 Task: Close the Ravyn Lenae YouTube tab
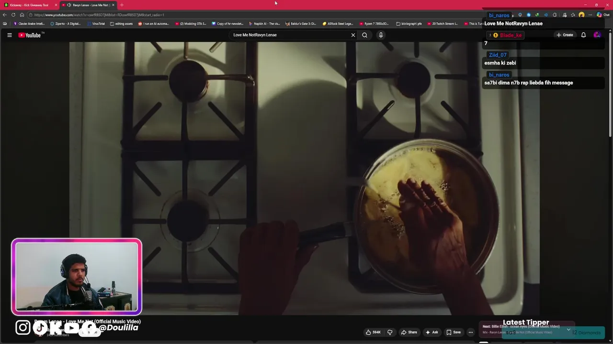(113, 5)
